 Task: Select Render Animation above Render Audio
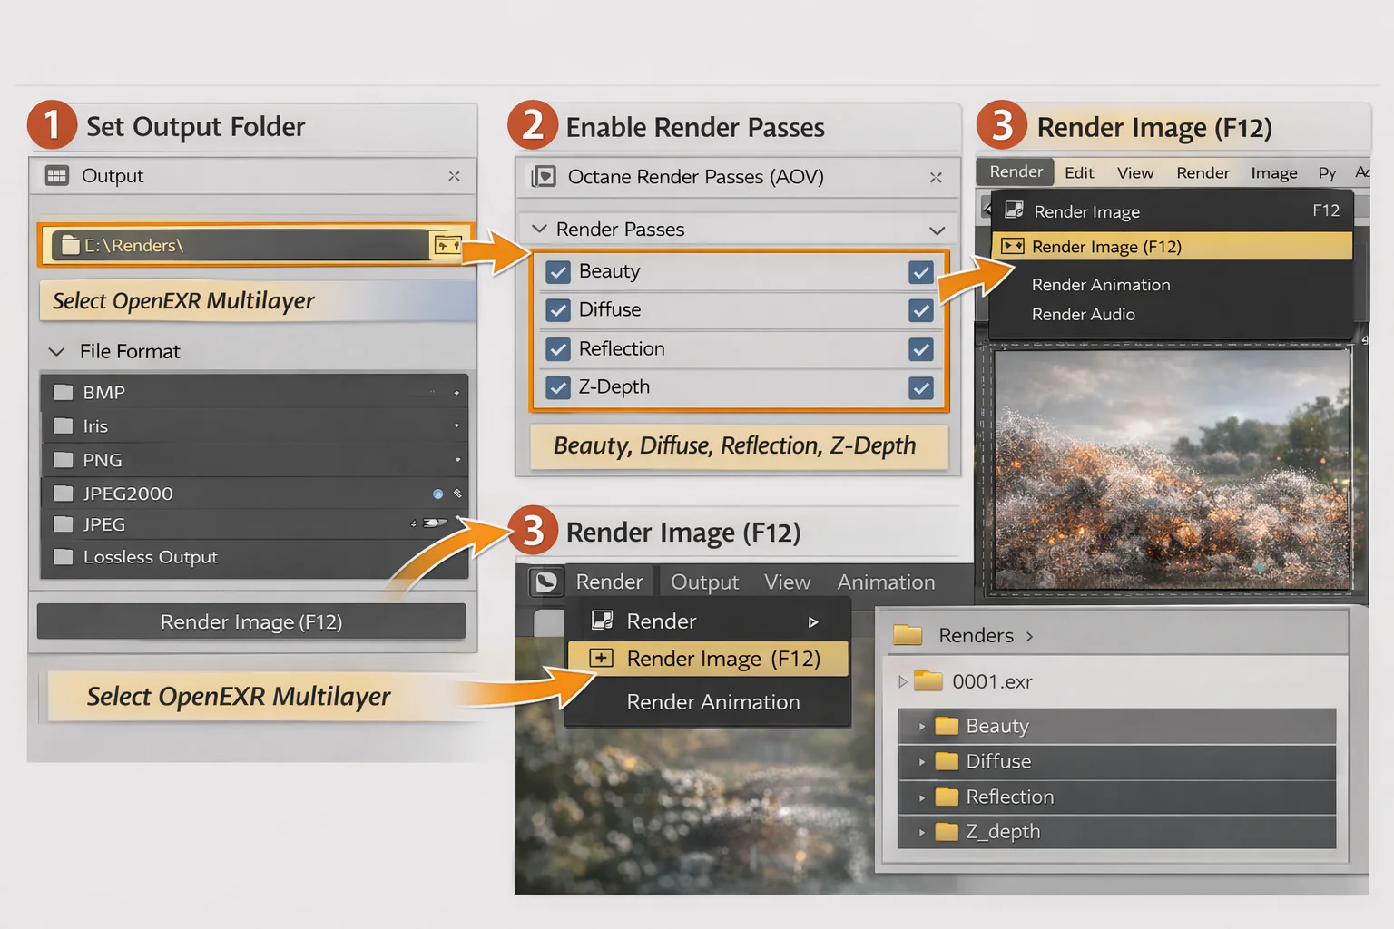click(1101, 285)
